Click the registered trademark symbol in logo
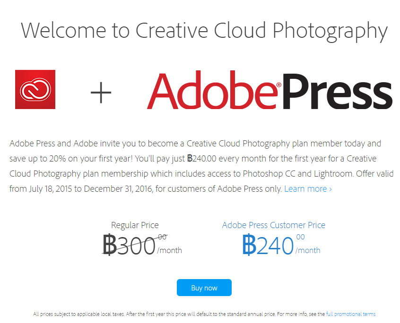The width and height of the screenshot is (400, 323). 278,85
